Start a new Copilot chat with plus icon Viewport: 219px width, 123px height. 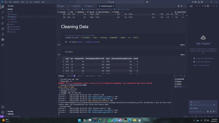202,6
